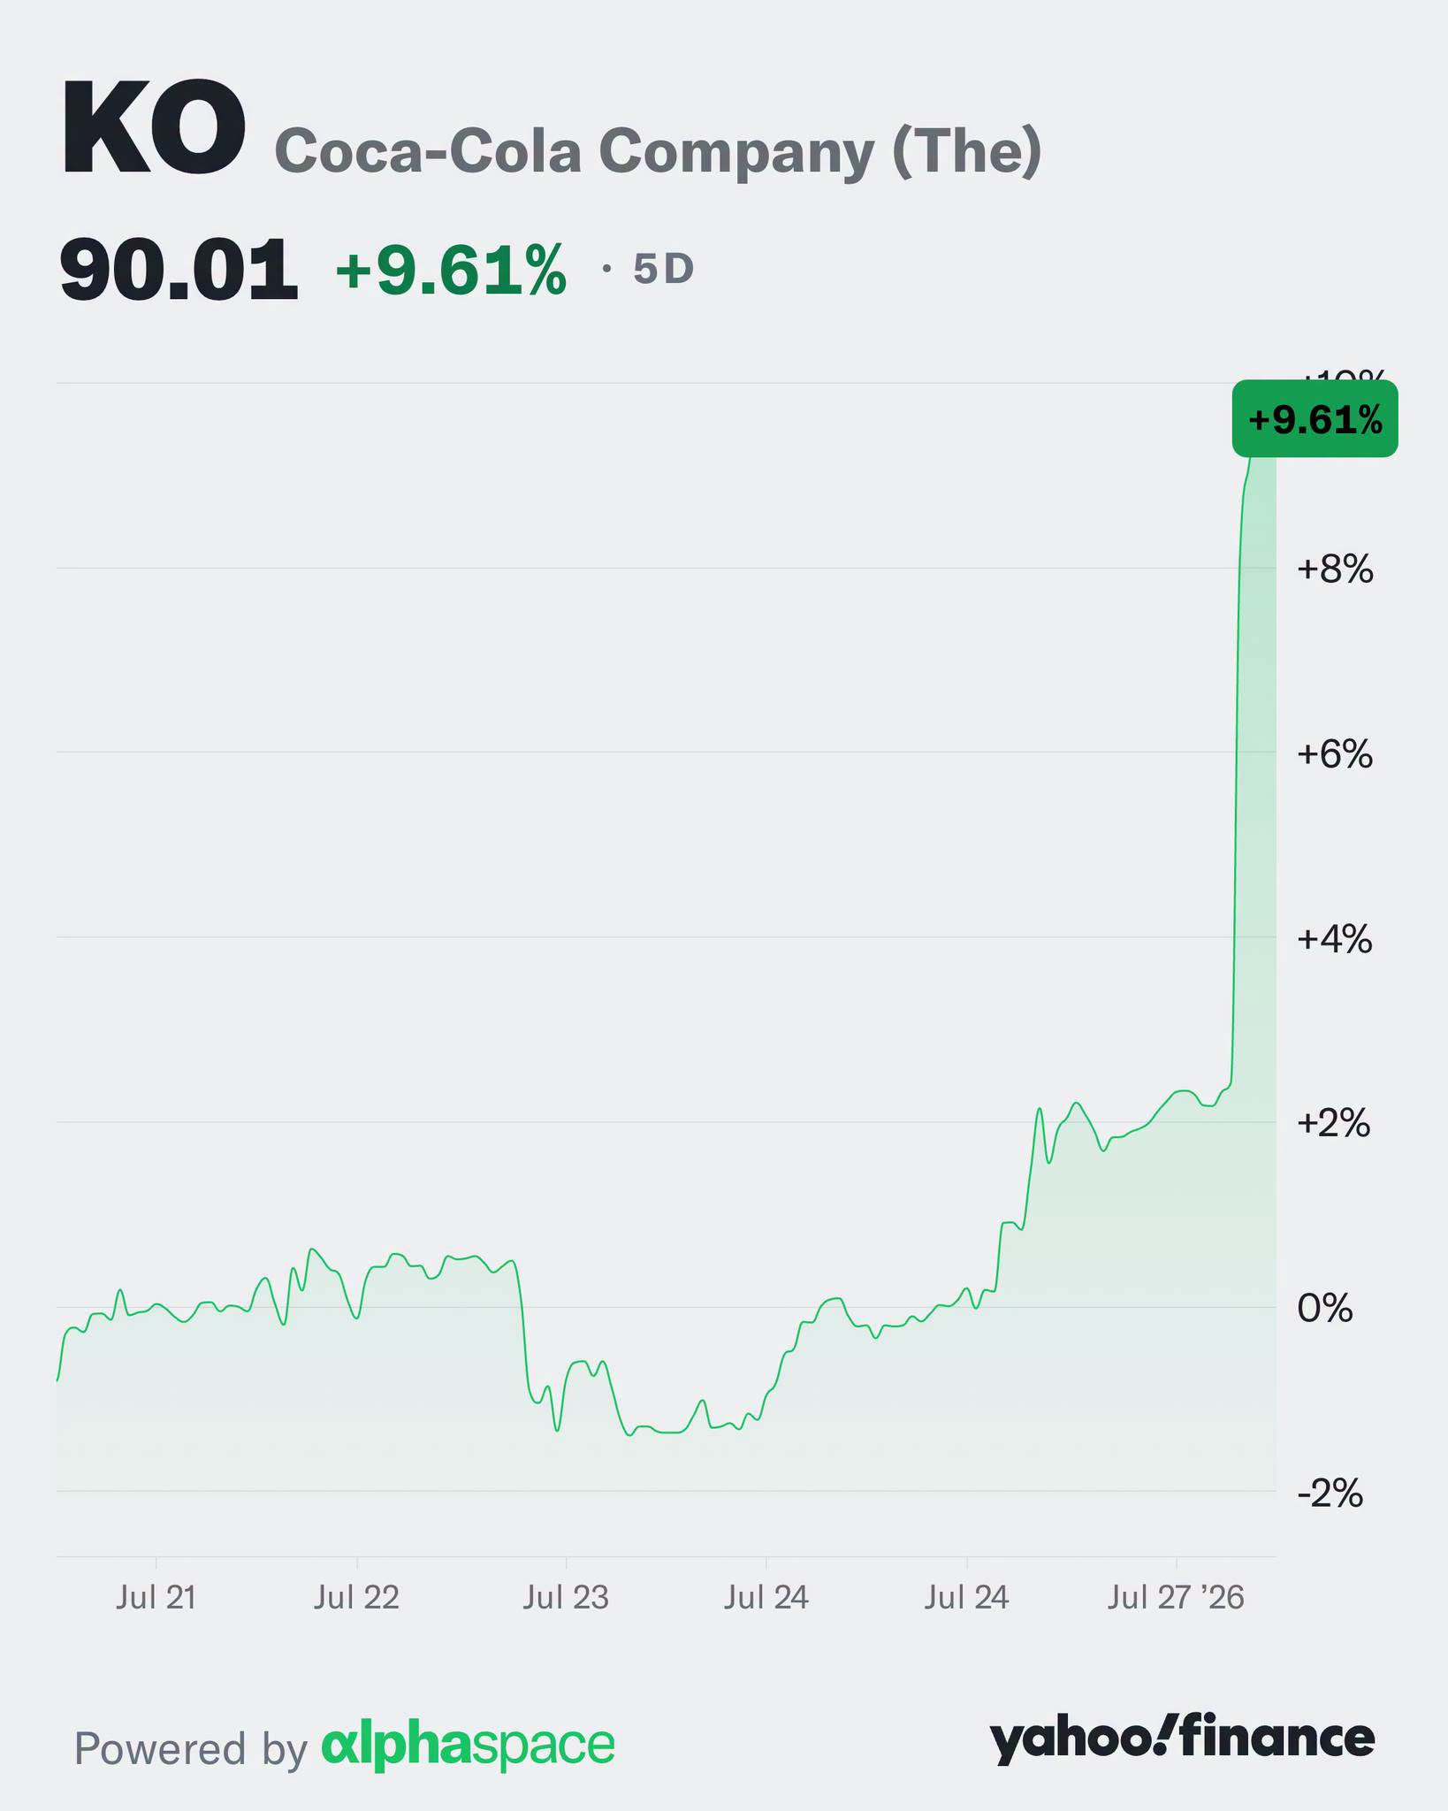
Task: Click the alphaspace logo
Action: click(468, 1746)
